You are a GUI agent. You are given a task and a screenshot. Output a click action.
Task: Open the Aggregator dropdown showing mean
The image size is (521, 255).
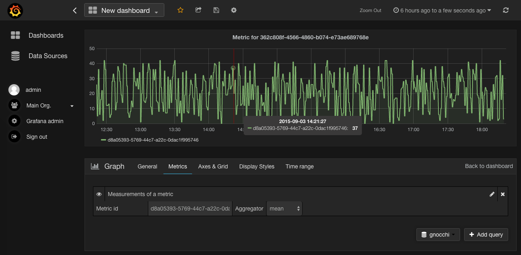click(284, 208)
